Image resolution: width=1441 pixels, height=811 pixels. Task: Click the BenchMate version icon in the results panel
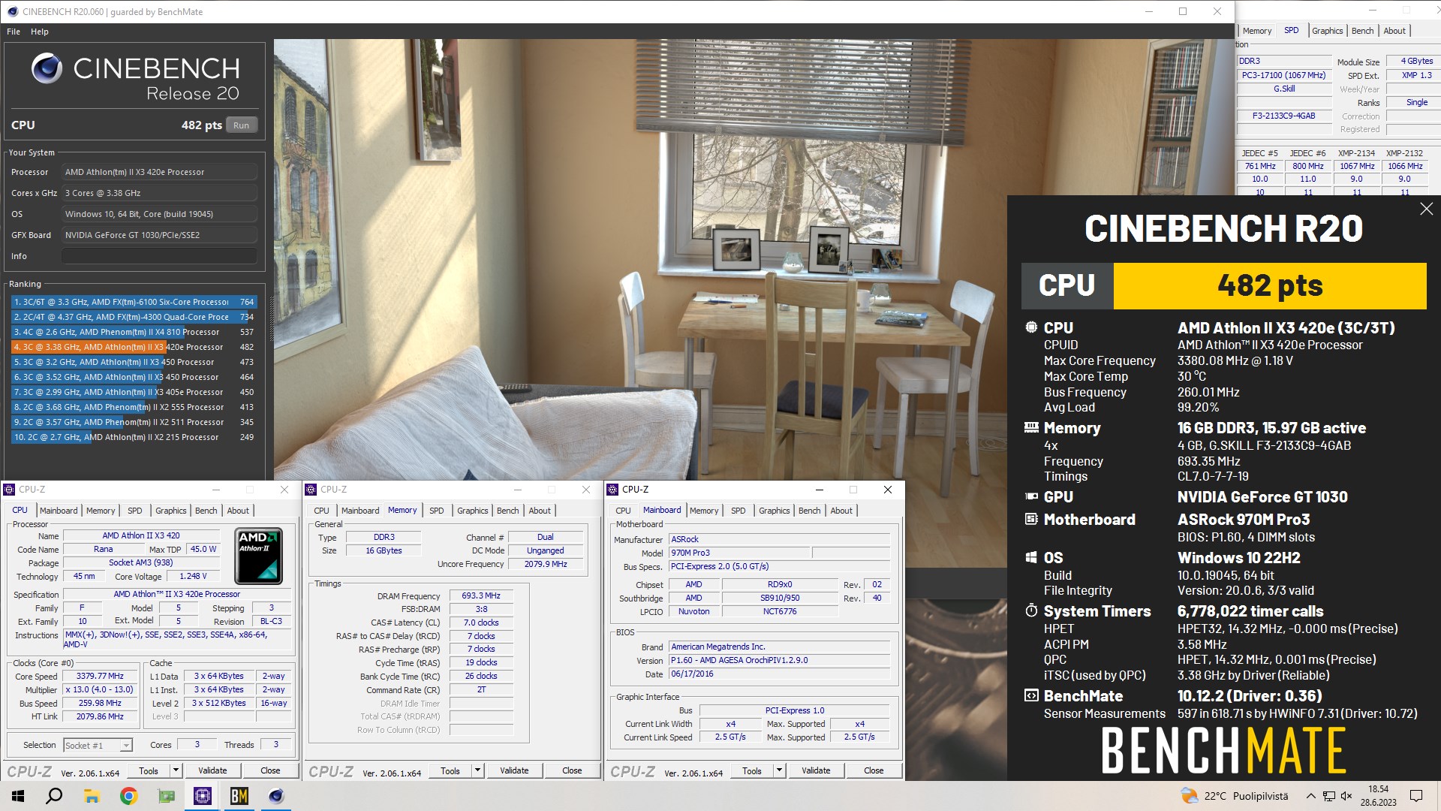pyautogui.click(x=1031, y=695)
